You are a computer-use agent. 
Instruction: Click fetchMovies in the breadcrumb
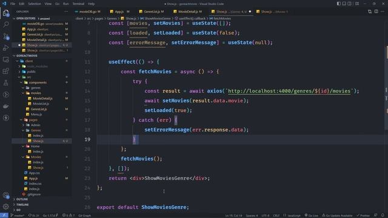click(220, 19)
